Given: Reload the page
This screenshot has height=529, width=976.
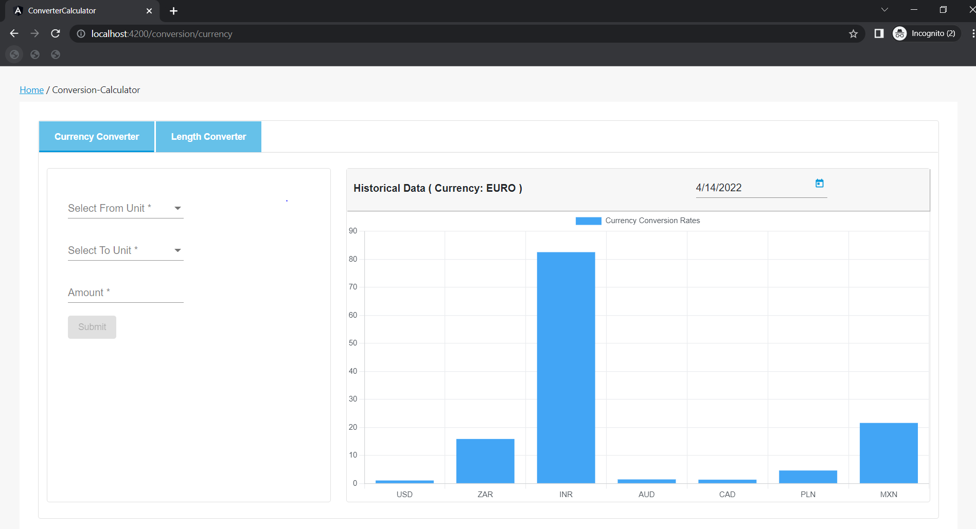Looking at the screenshot, I should 56,33.
